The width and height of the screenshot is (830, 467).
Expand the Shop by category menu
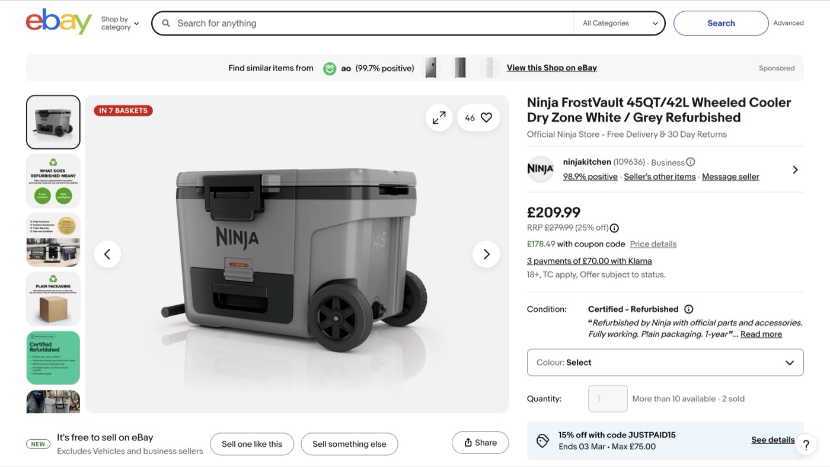coord(120,23)
